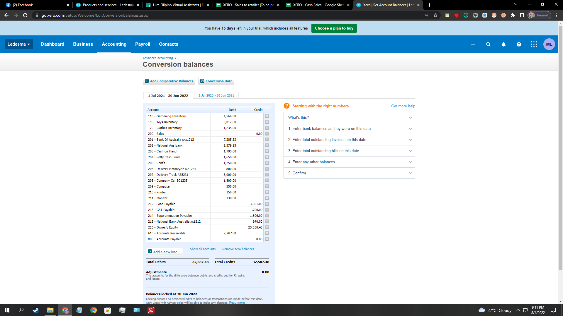Click the "Read more" link about locking
Viewport: 563px width, 316px height.
click(237, 302)
